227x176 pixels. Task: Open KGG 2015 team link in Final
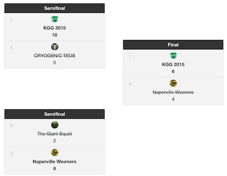pyautogui.click(x=173, y=64)
